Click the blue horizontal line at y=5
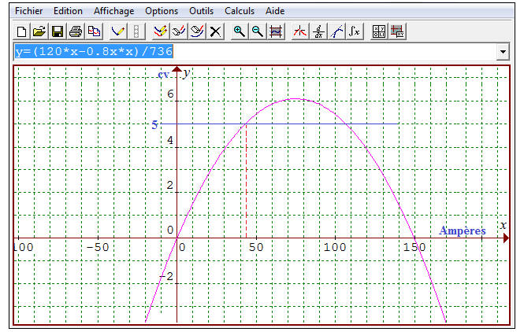 pyautogui.click(x=280, y=124)
